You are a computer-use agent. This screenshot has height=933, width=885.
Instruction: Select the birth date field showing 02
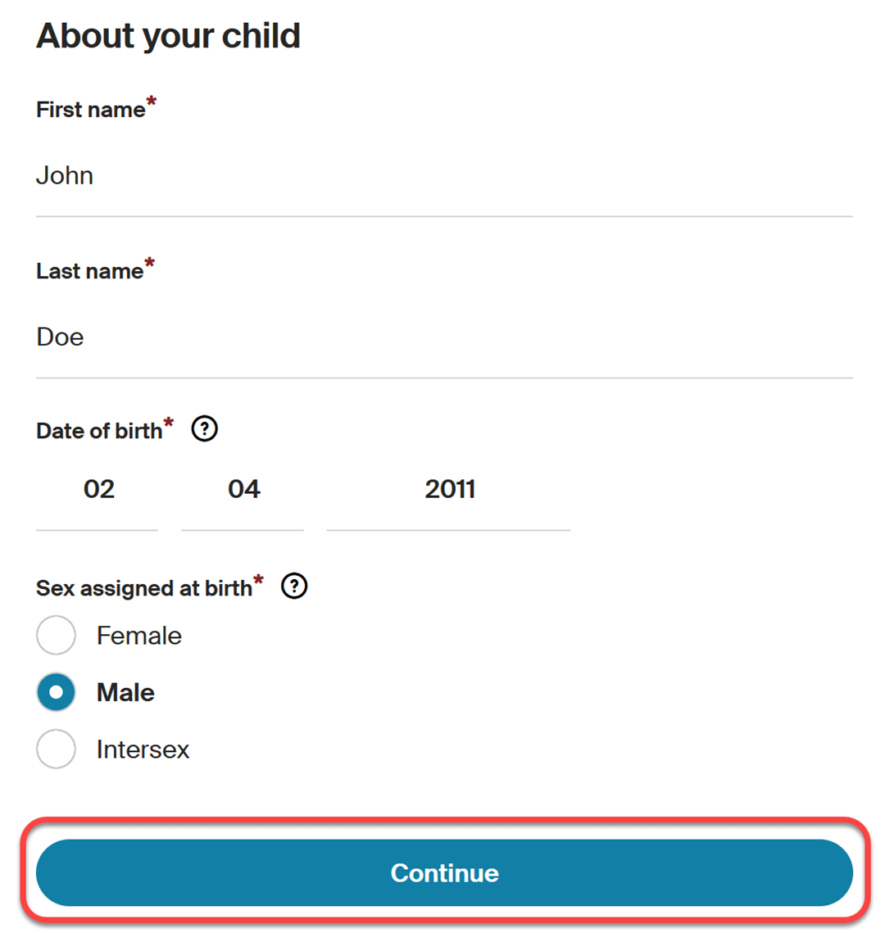(98, 490)
